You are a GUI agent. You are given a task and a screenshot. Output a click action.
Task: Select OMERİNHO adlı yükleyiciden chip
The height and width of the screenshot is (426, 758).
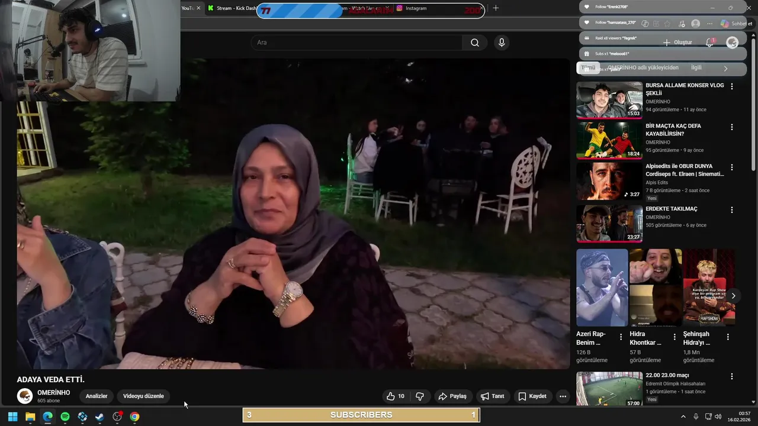tap(643, 67)
